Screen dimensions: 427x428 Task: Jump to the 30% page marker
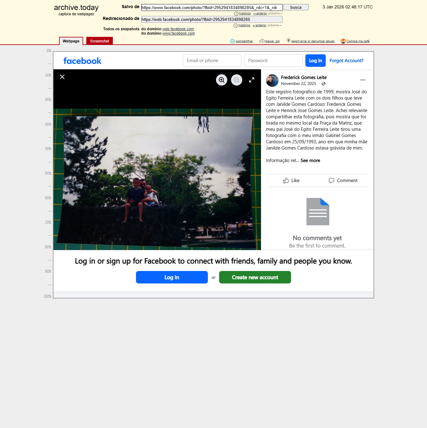click(48, 124)
